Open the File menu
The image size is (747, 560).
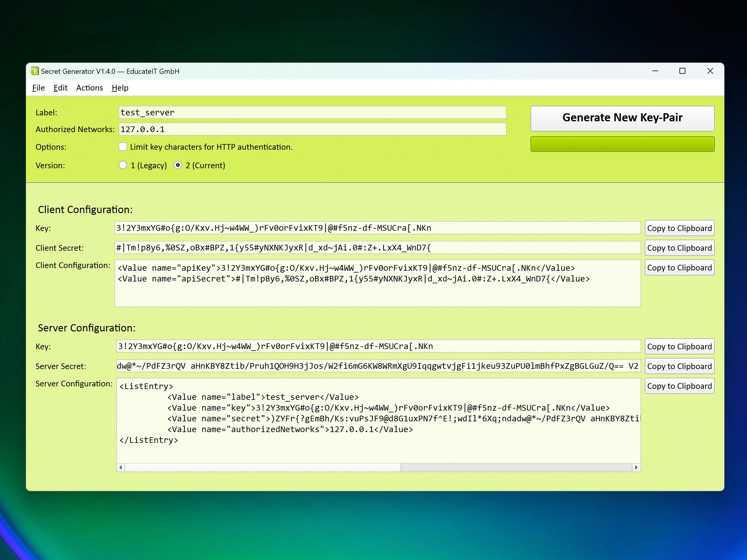[x=39, y=88]
